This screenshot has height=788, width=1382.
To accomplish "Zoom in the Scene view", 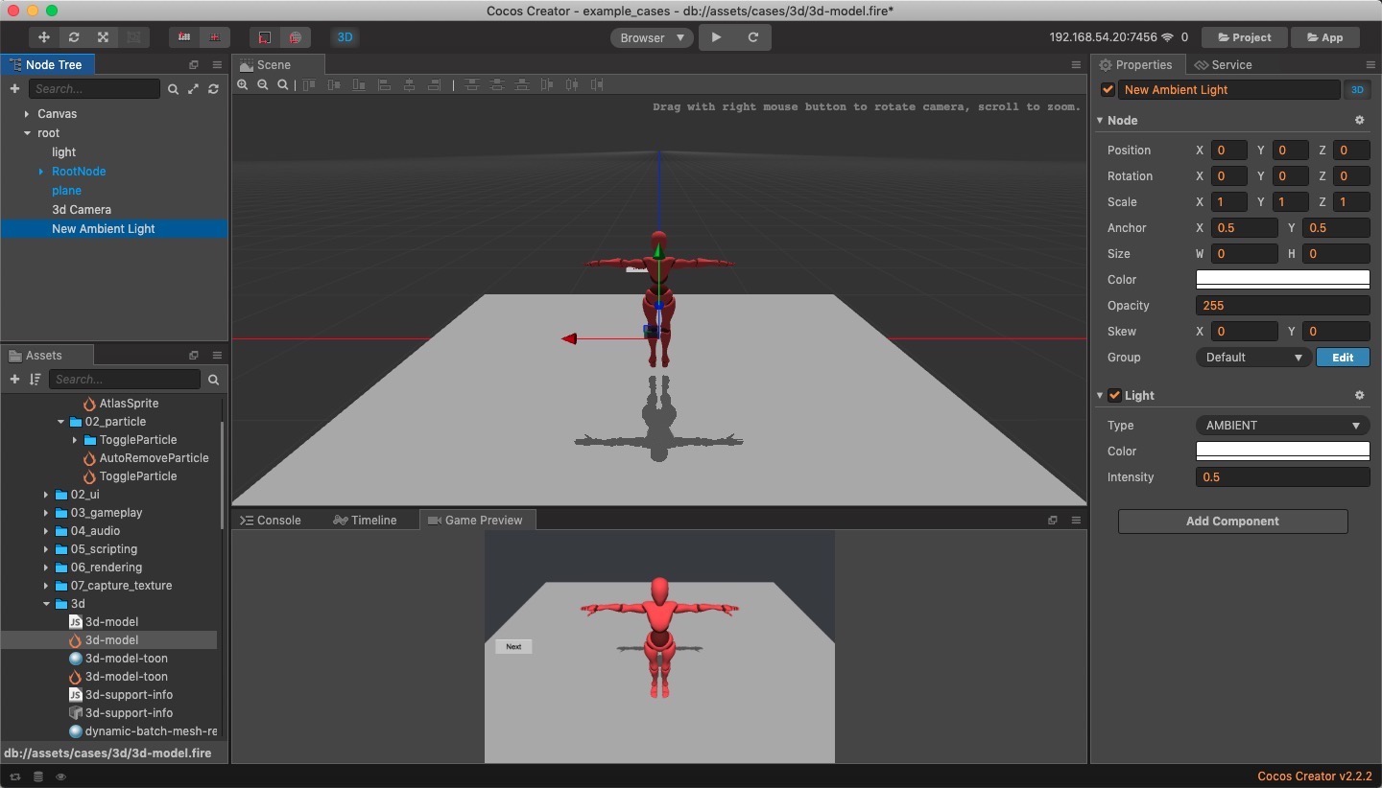I will coord(243,84).
